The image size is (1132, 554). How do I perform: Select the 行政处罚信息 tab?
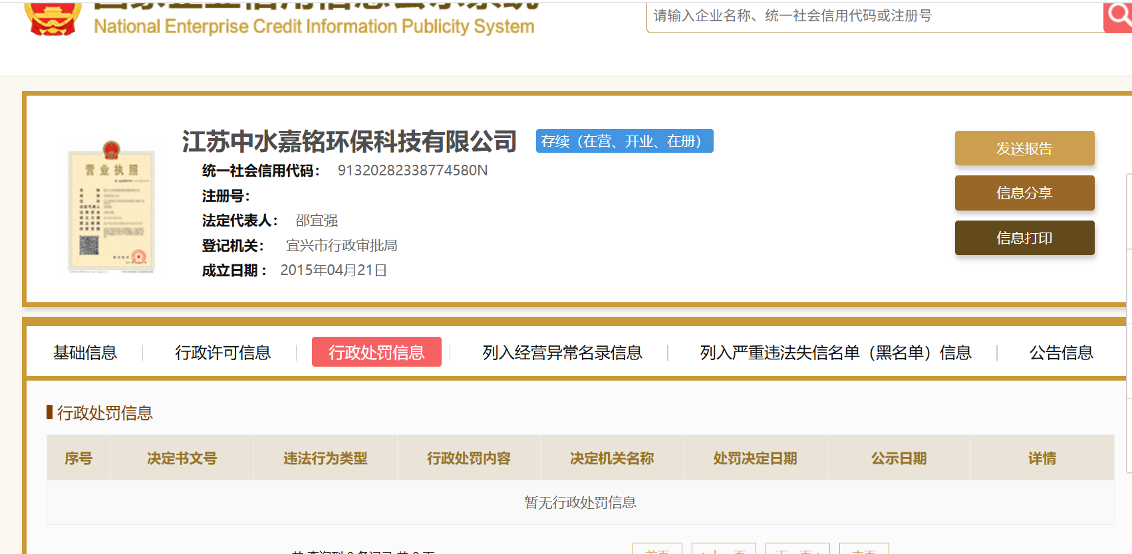coord(376,352)
